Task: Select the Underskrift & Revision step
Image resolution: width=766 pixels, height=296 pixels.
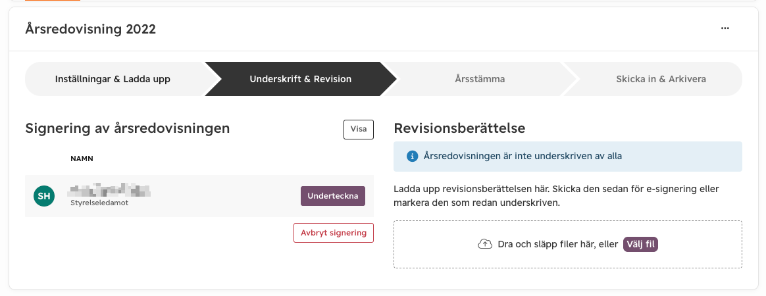Action: (301, 79)
